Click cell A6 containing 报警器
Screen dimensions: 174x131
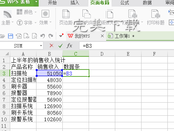(x=23, y=93)
